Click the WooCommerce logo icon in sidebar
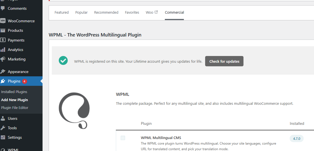This screenshot has height=151, width=314. [x=3, y=21]
